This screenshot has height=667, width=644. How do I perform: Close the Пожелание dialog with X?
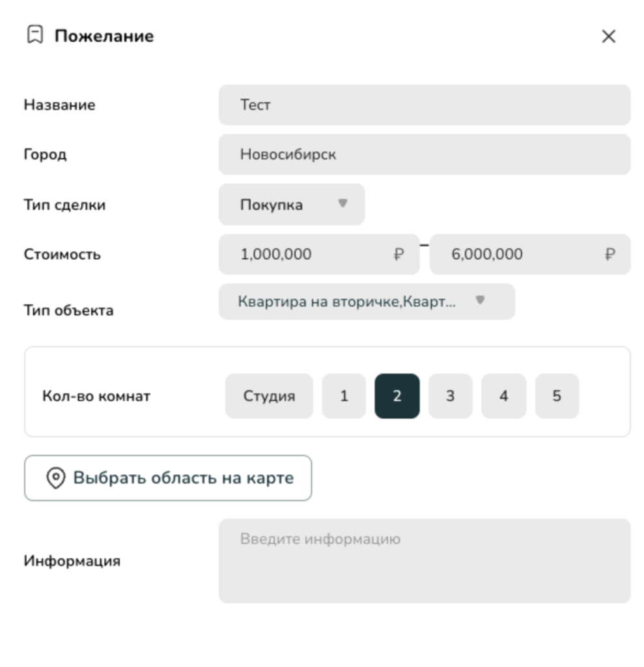pos(608,36)
